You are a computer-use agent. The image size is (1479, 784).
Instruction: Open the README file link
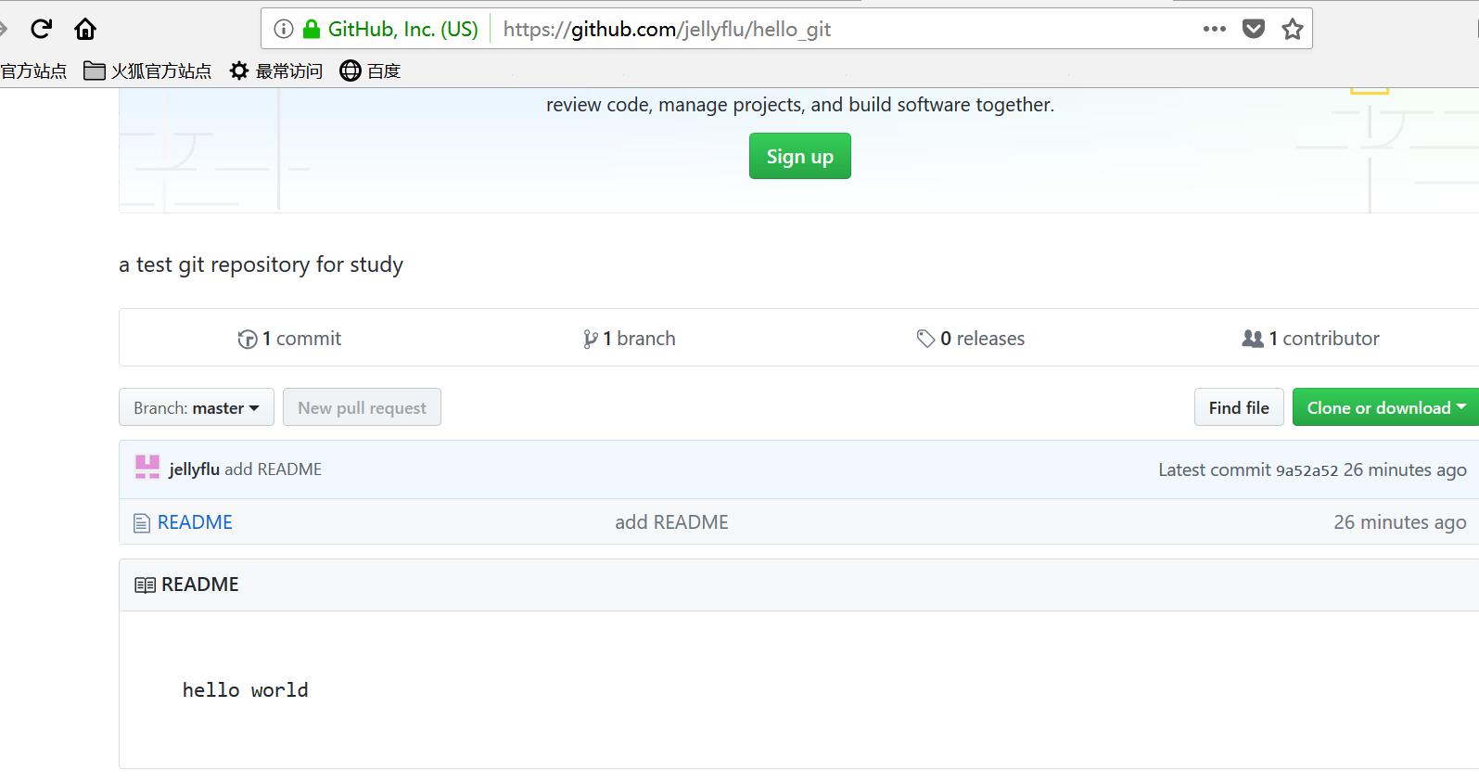click(x=195, y=522)
